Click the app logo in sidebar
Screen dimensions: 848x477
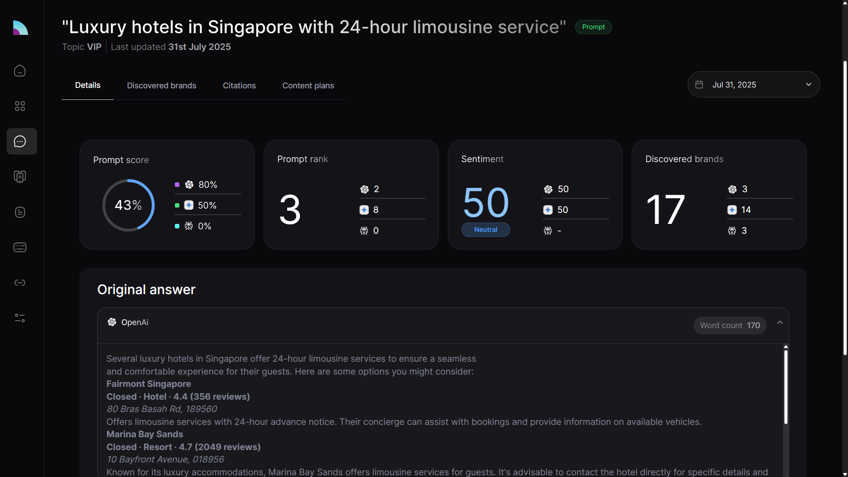[x=20, y=28]
